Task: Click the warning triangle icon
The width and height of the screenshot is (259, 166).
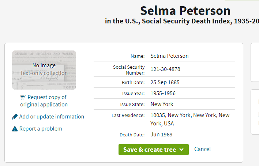Action: click(15, 129)
